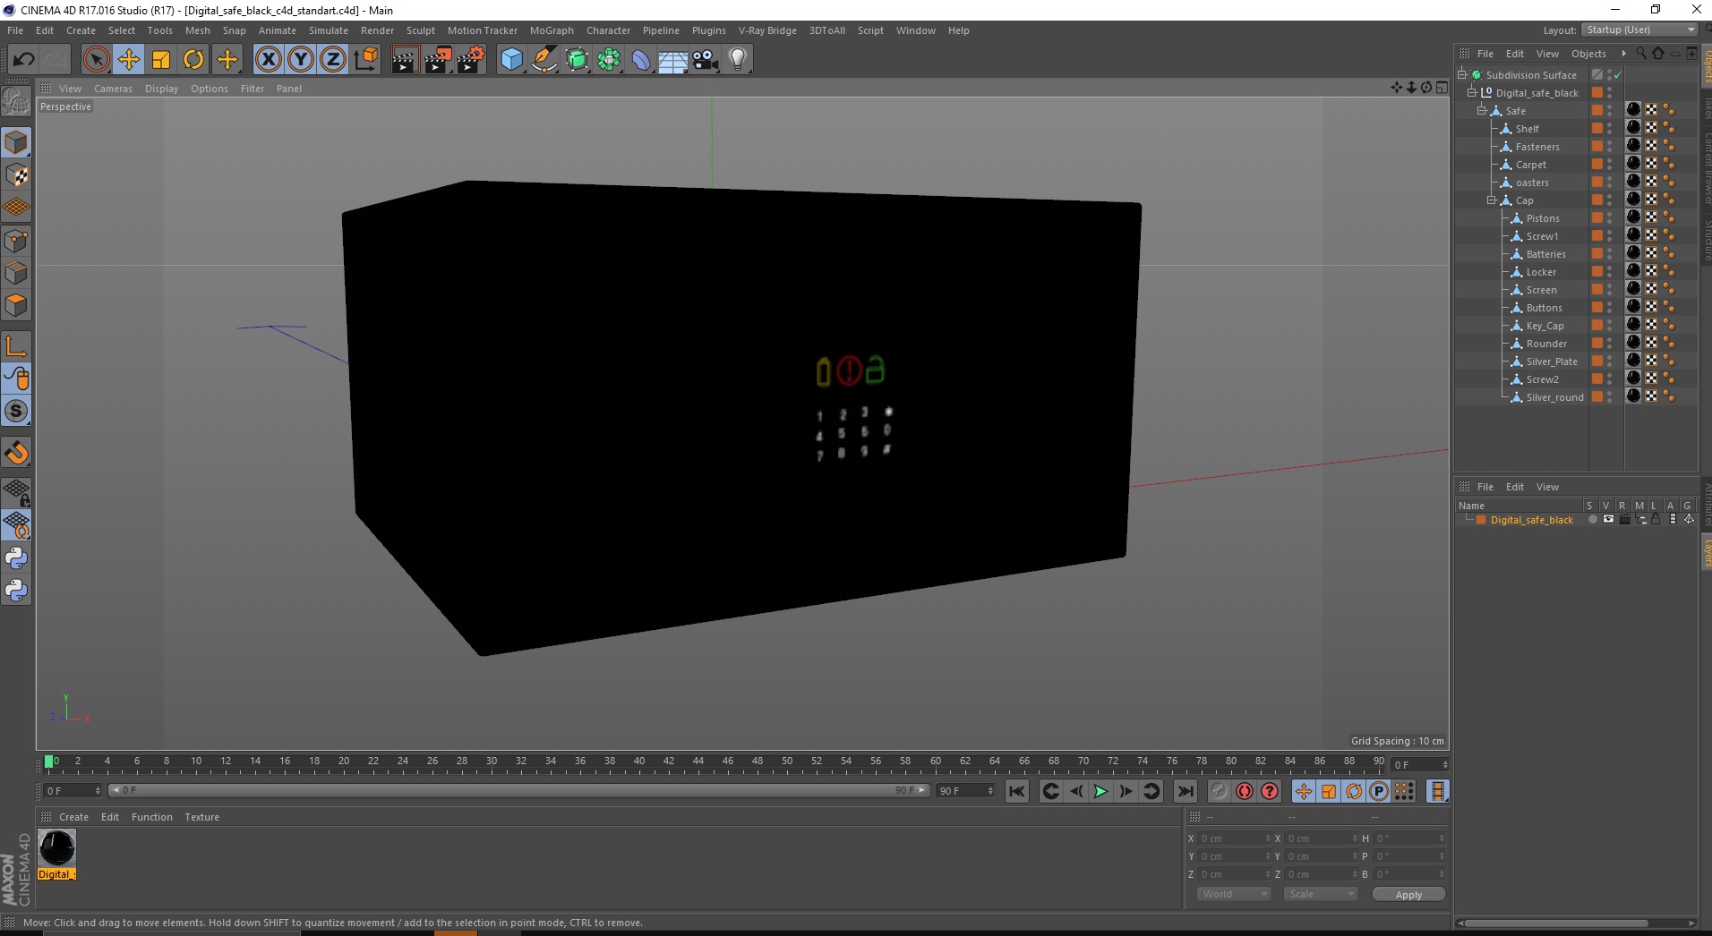Toggle Digital_safe_black layer solo dot
The height and width of the screenshot is (936, 1712).
[x=1592, y=520]
